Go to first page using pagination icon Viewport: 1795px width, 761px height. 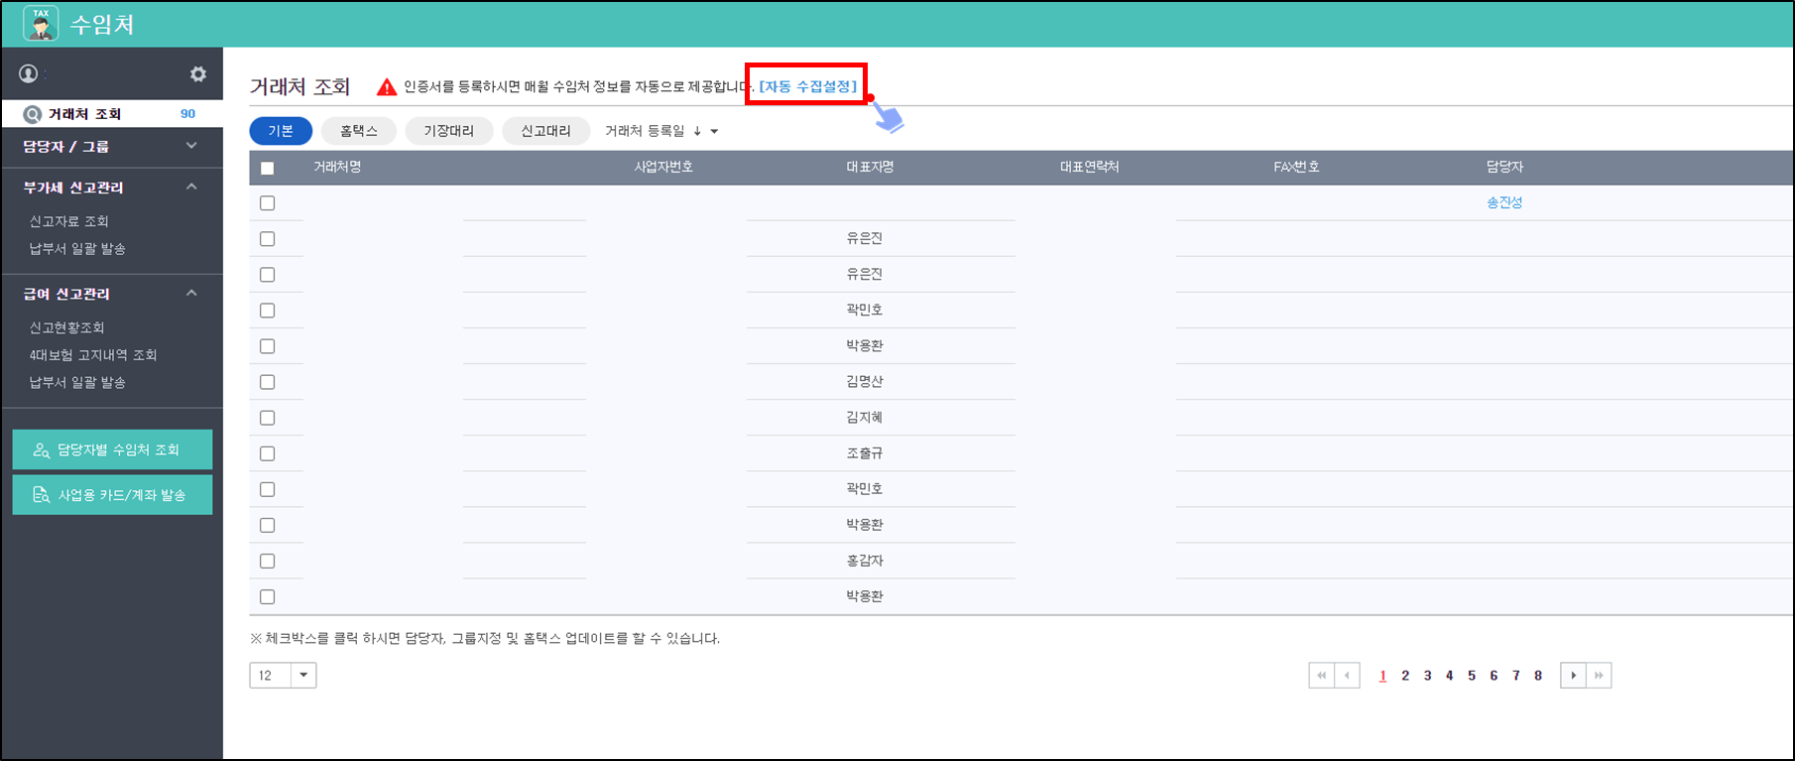pos(1321,676)
